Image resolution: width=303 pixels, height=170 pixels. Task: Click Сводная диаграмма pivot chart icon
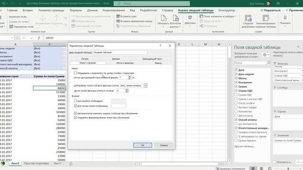coord(248,18)
